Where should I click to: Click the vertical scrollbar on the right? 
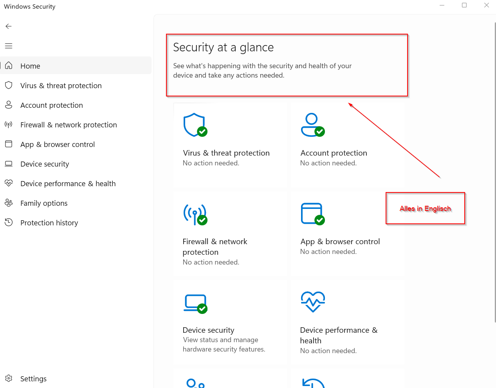click(495, 172)
